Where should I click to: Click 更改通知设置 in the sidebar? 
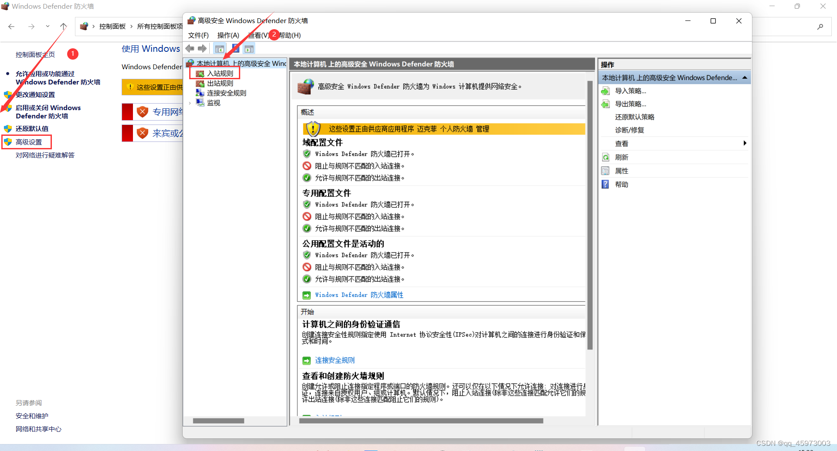click(35, 94)
